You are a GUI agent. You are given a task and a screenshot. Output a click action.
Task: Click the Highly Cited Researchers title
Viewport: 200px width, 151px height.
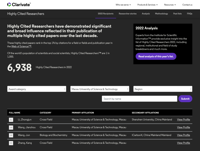(26, 14)
